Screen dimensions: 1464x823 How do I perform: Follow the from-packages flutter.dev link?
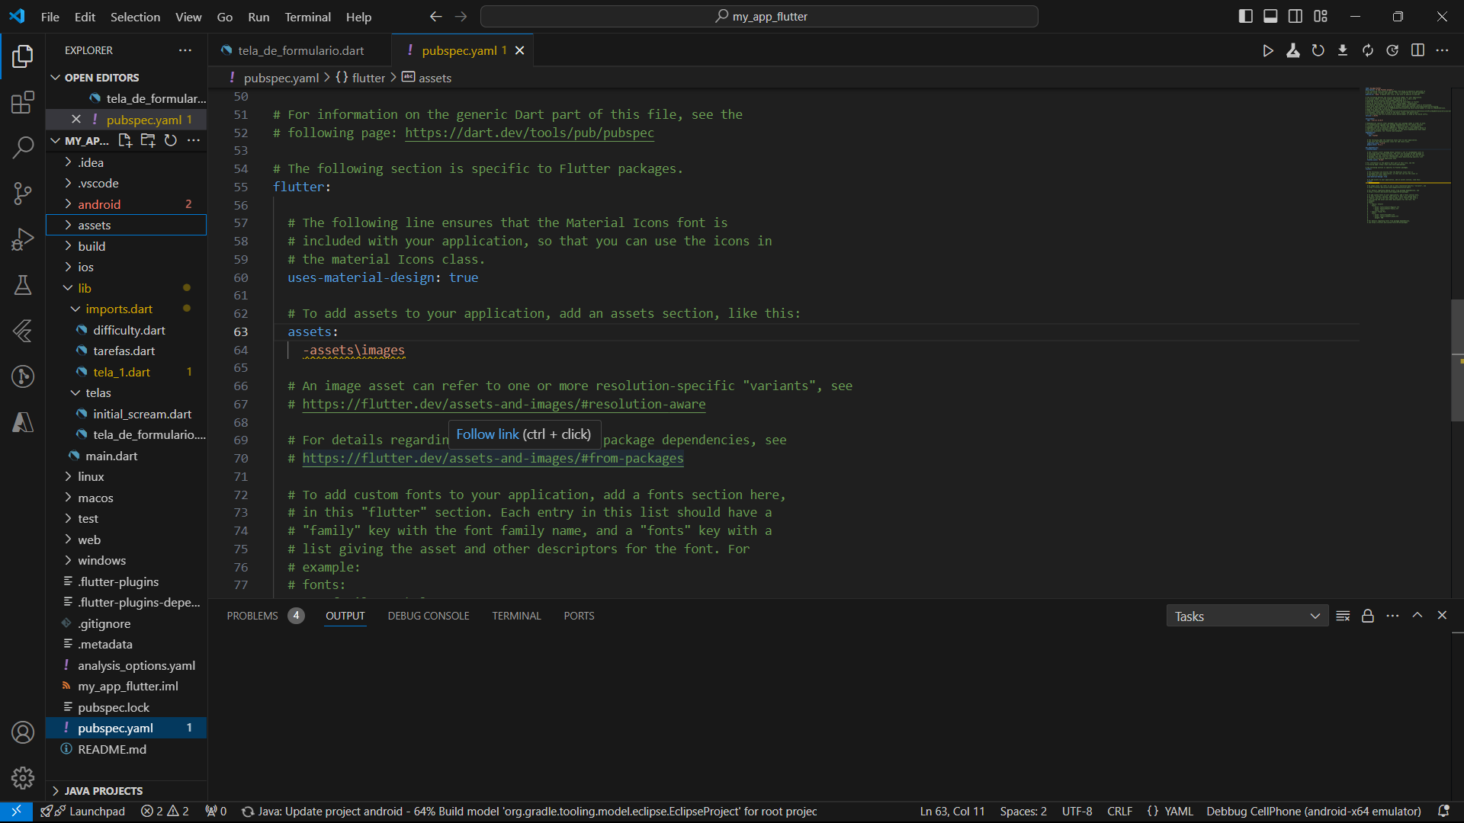tap(493, 458)
